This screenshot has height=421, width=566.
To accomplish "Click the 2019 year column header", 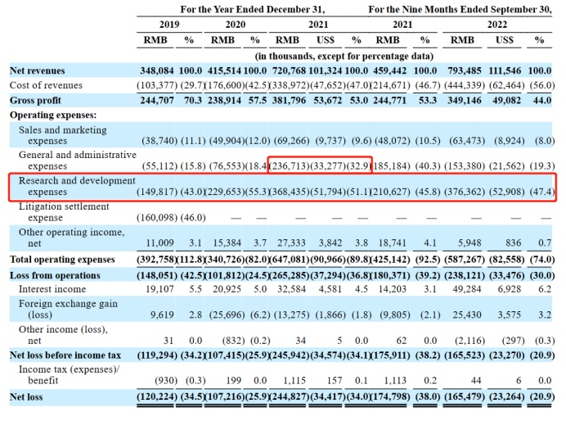I will [x=169, y=25].
